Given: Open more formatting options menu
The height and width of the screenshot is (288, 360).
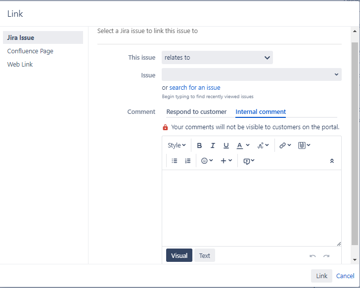Looking at the screenshot, I should [263, 145].
